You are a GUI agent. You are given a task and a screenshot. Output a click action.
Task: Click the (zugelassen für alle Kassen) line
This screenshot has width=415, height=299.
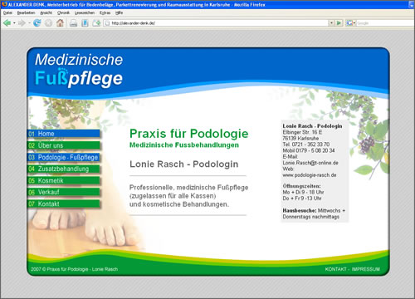tap(173, 196)
